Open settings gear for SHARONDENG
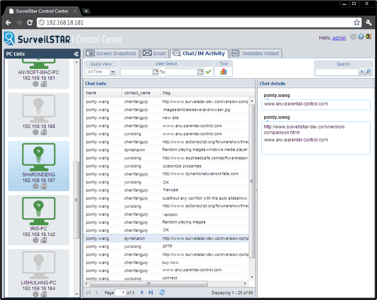The height and width of the screenshot is (300, 377). tap(36, 186)
